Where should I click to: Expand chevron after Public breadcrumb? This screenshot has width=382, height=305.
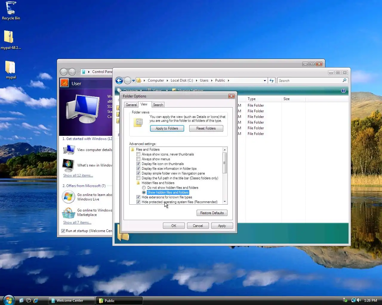point(229,80)
